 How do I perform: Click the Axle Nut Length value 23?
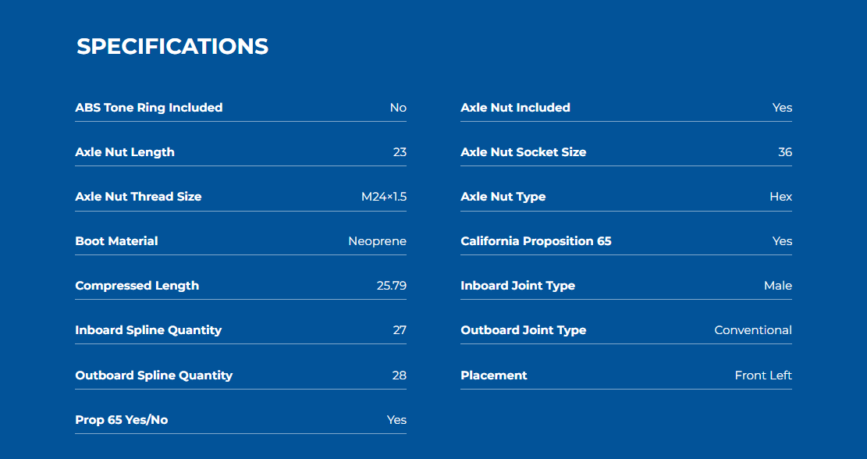tap(400, 152)
